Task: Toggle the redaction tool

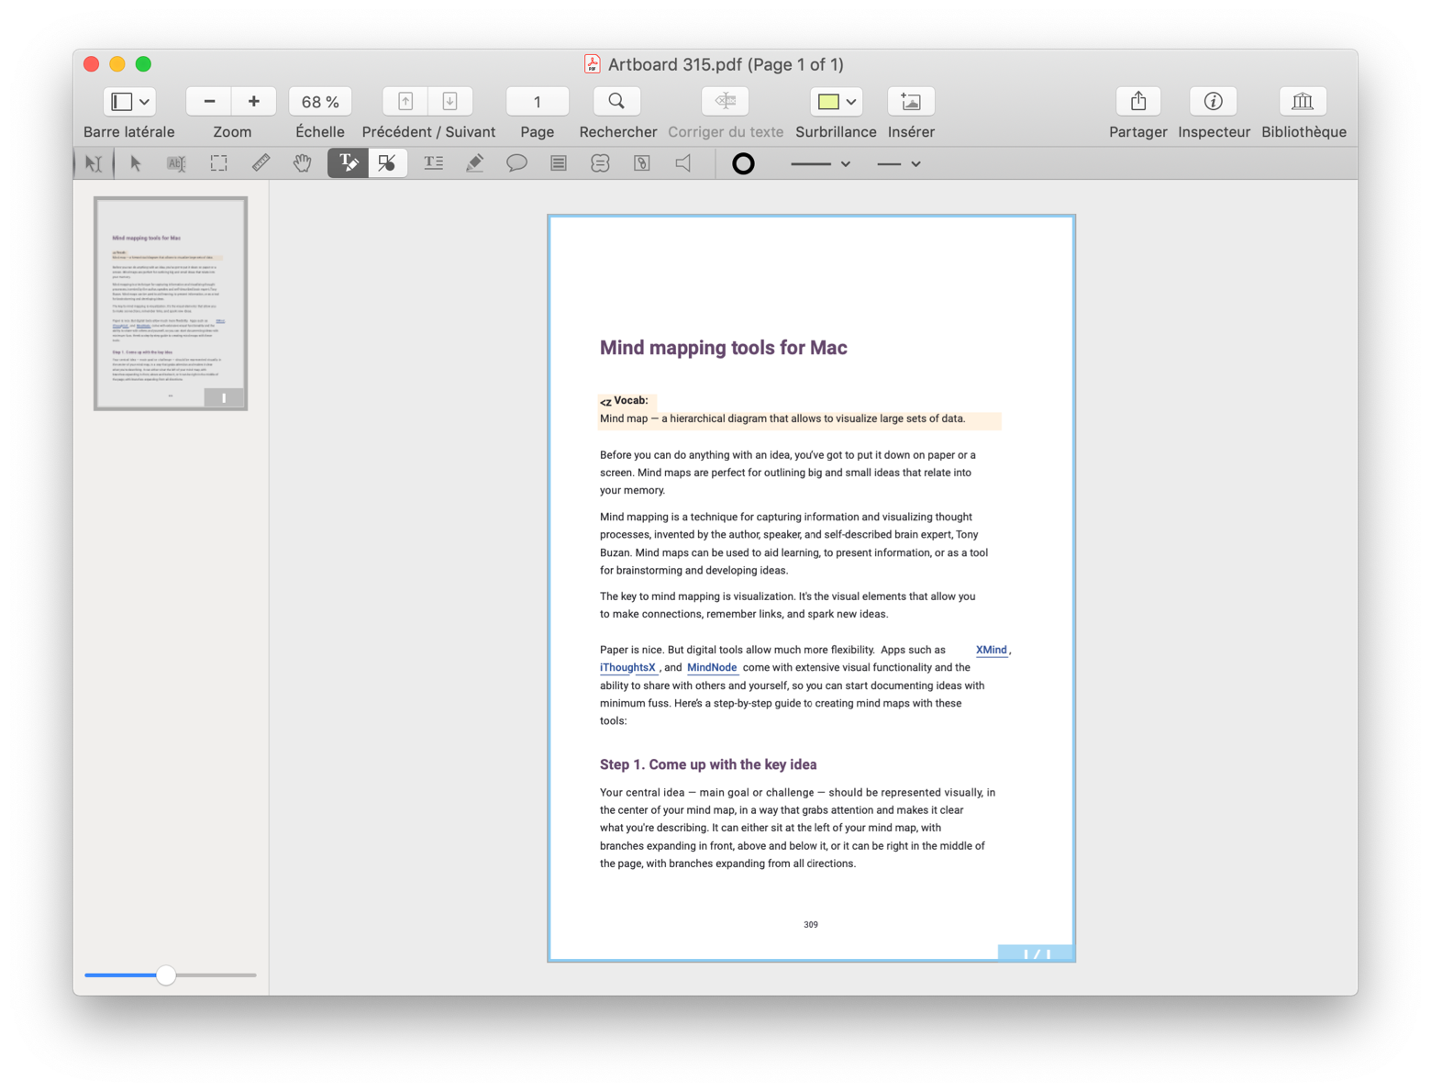Action: (x=387, y=163)
